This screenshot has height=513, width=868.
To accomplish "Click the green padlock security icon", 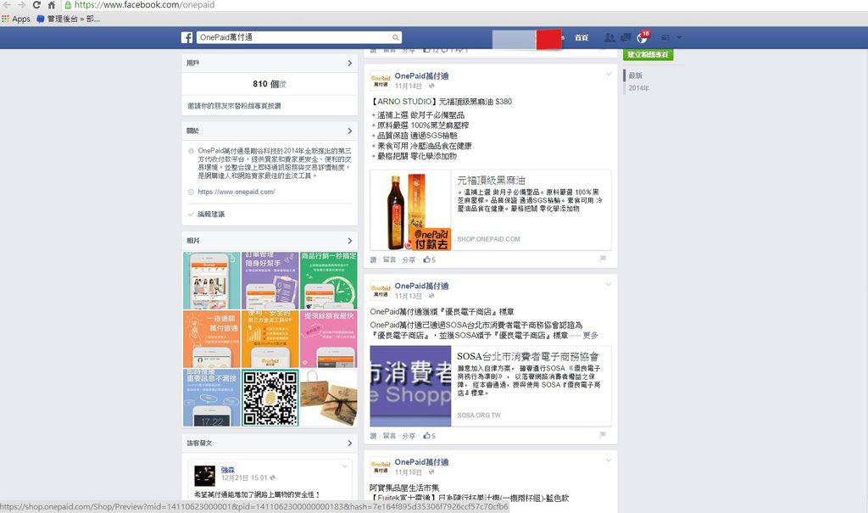I will (x=68, y=5).
